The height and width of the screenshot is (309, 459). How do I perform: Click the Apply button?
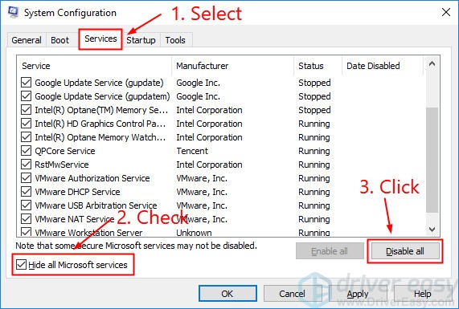[358, 294]
